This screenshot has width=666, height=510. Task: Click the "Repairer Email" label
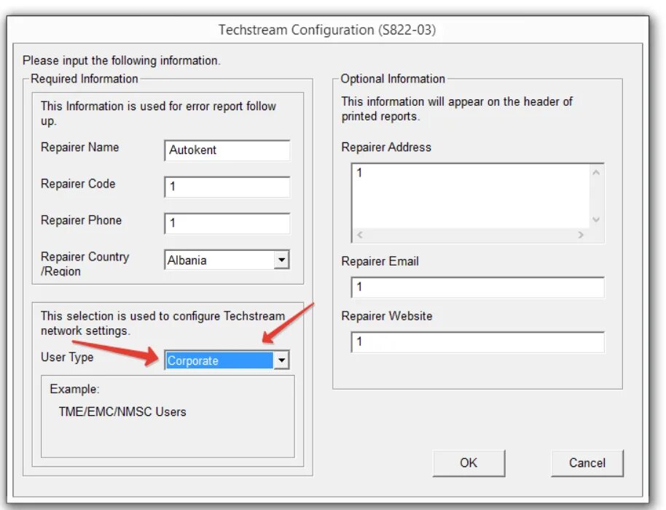pos(380,261)
